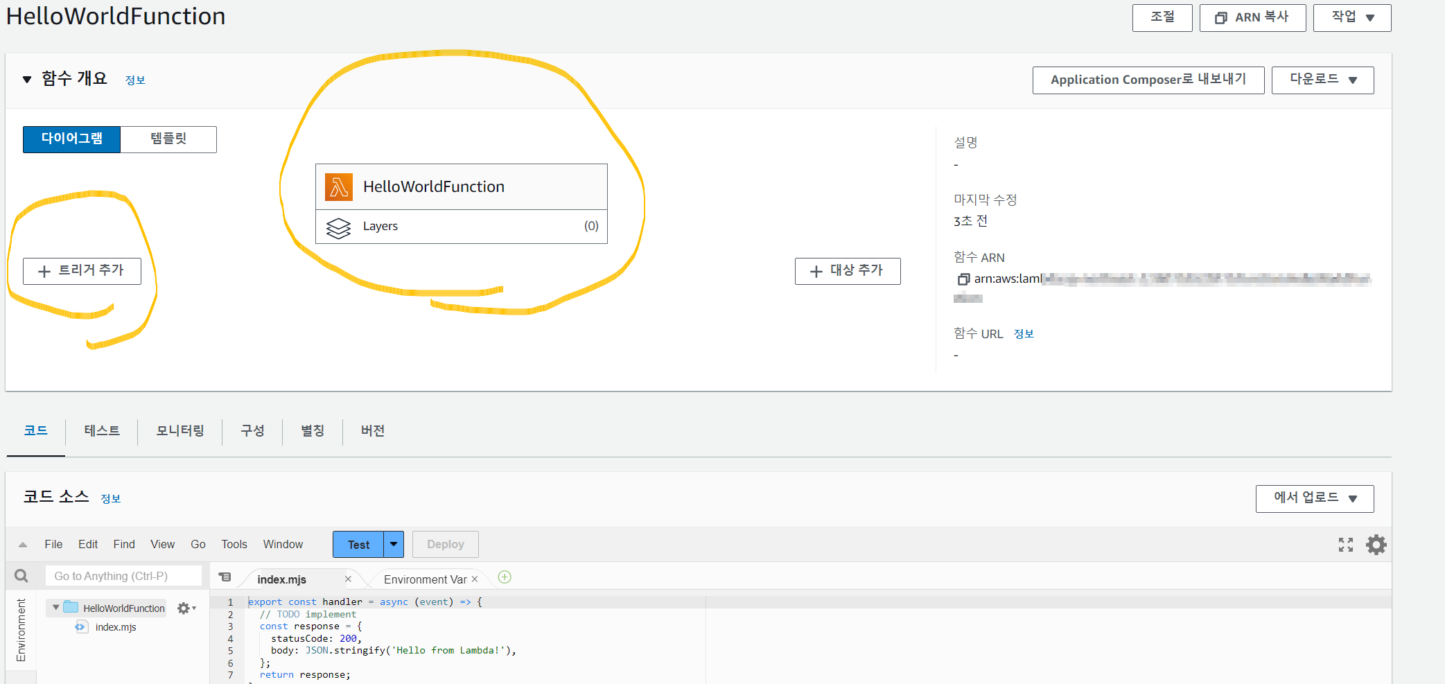This screenshot has width=1445, height=684.
Task: Close the Environment Var tab
Action: (x=475, y=579)
